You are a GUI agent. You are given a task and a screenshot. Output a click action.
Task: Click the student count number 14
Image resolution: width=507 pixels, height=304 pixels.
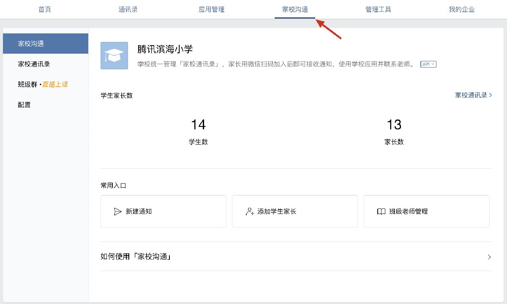click(x=198, y=125)
